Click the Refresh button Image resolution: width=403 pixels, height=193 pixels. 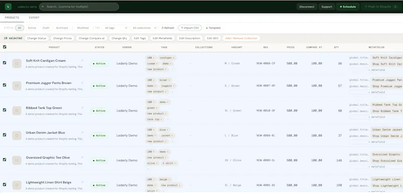(168, 28)
